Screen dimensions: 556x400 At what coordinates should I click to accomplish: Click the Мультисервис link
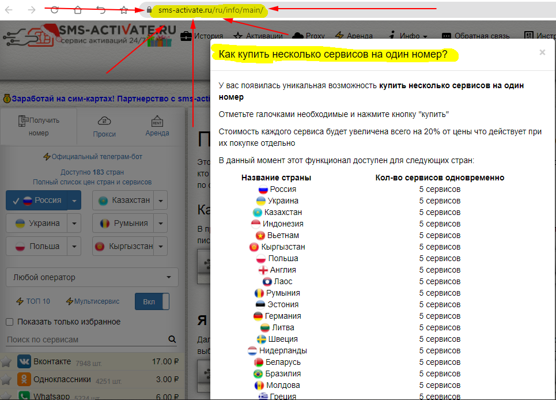click(93, 301)
